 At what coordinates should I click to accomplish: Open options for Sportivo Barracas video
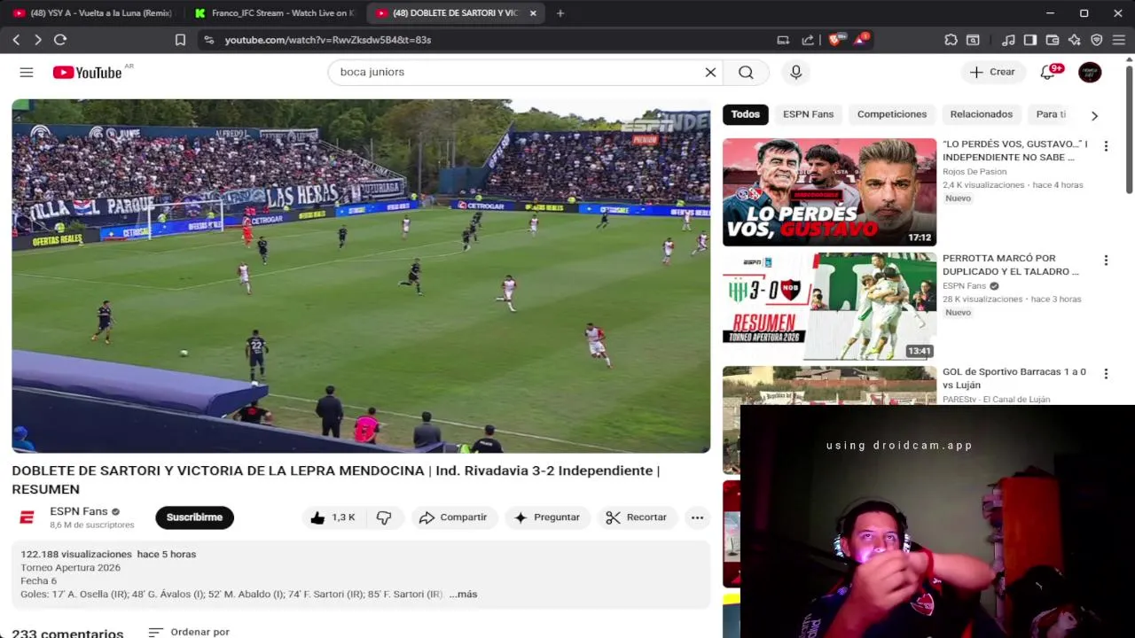pyautogui.click(x=1106, y=374)
